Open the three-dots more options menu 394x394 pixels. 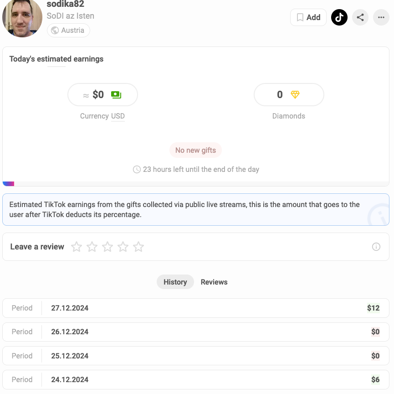coord(381,17)
